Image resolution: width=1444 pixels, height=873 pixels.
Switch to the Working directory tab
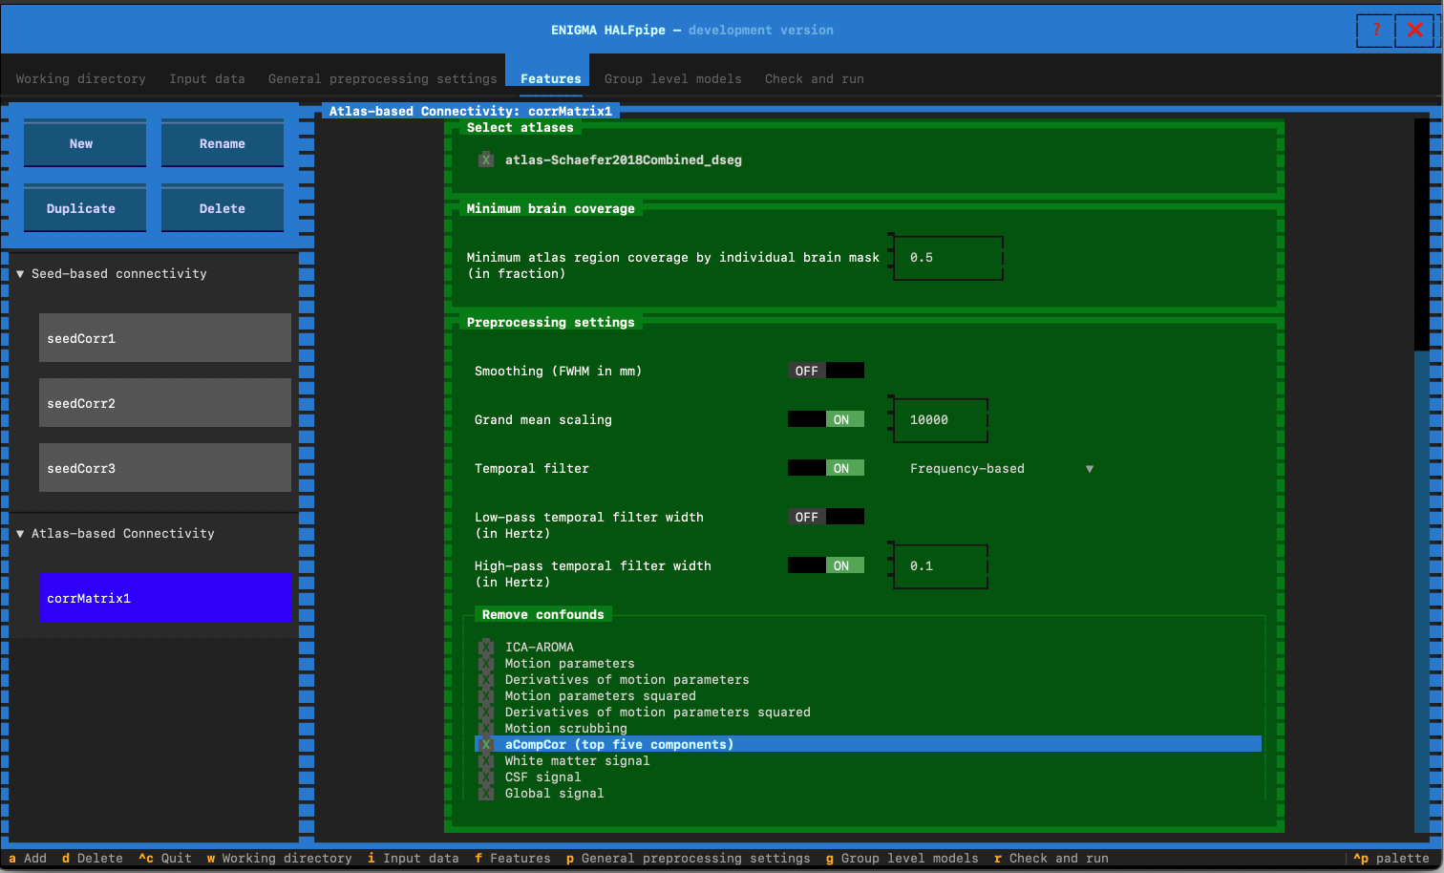[x=81, y=79]
